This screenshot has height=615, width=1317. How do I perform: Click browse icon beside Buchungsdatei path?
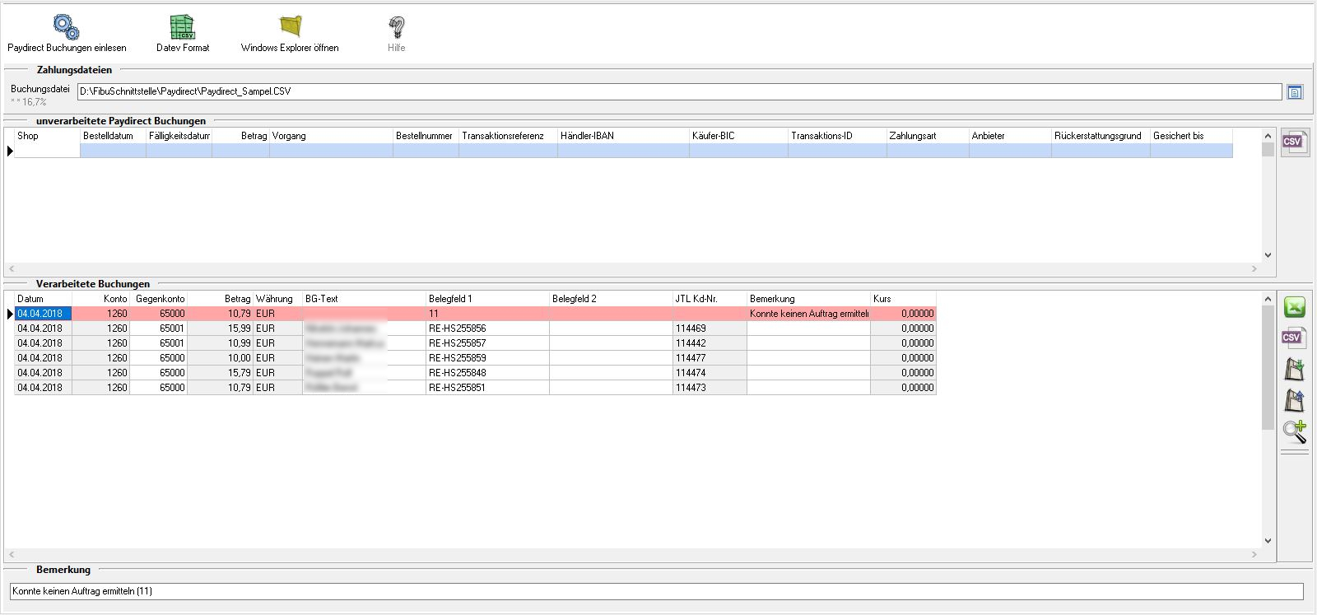[x=1295, y=92]
